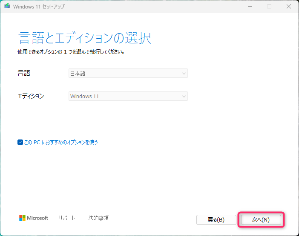Close the Windows 11 setup window

pyautogui.click(x=289, y=6)
